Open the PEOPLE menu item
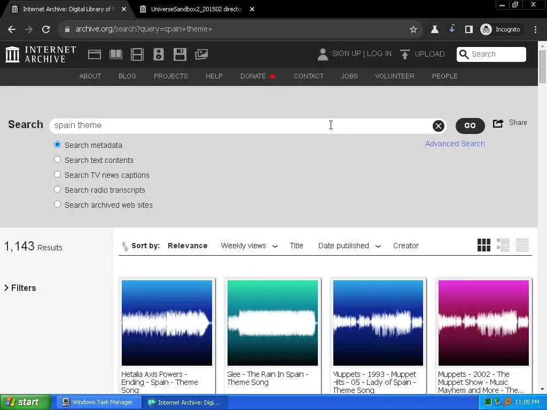This screenshot has height=410, width=547. pos(445,76)
